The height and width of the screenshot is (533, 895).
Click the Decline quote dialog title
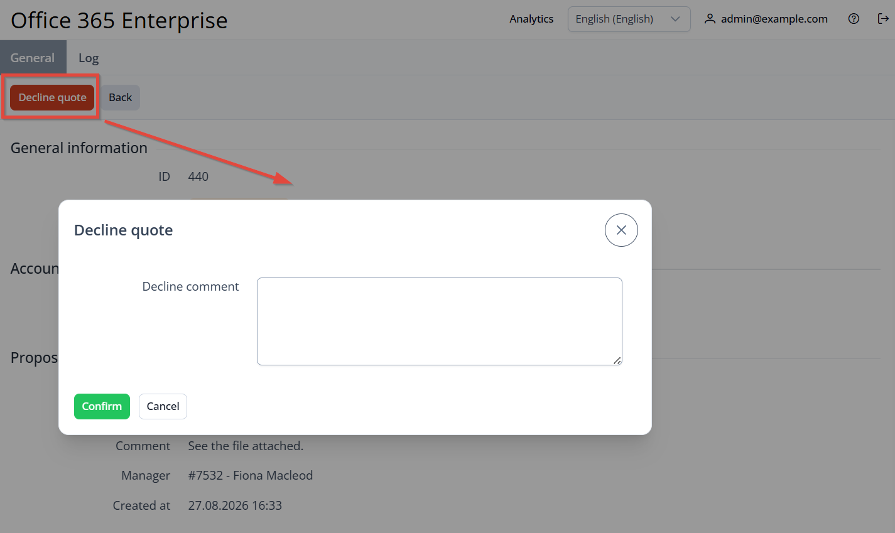click(x=124, y=230)
